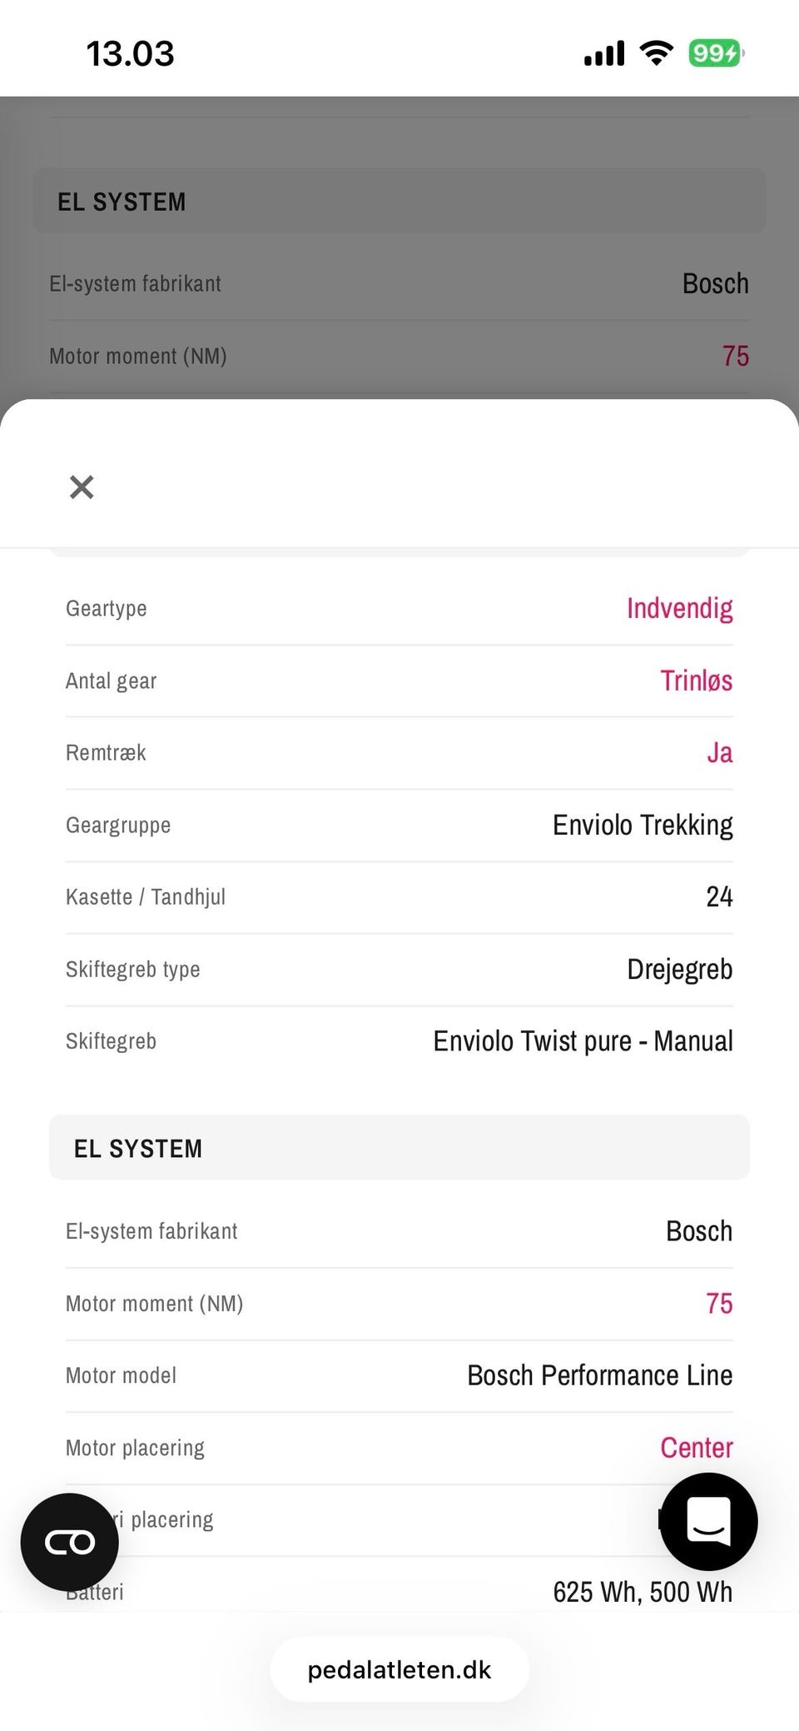Tap EL SYSTEM header inside the white panel
This screenshot has width=799, height=1731.
point(138,1149)
